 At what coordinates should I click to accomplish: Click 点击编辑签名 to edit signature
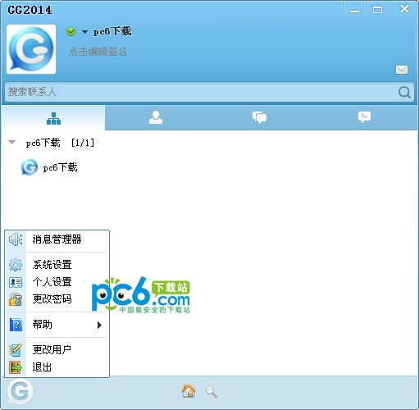coord(98,52)
